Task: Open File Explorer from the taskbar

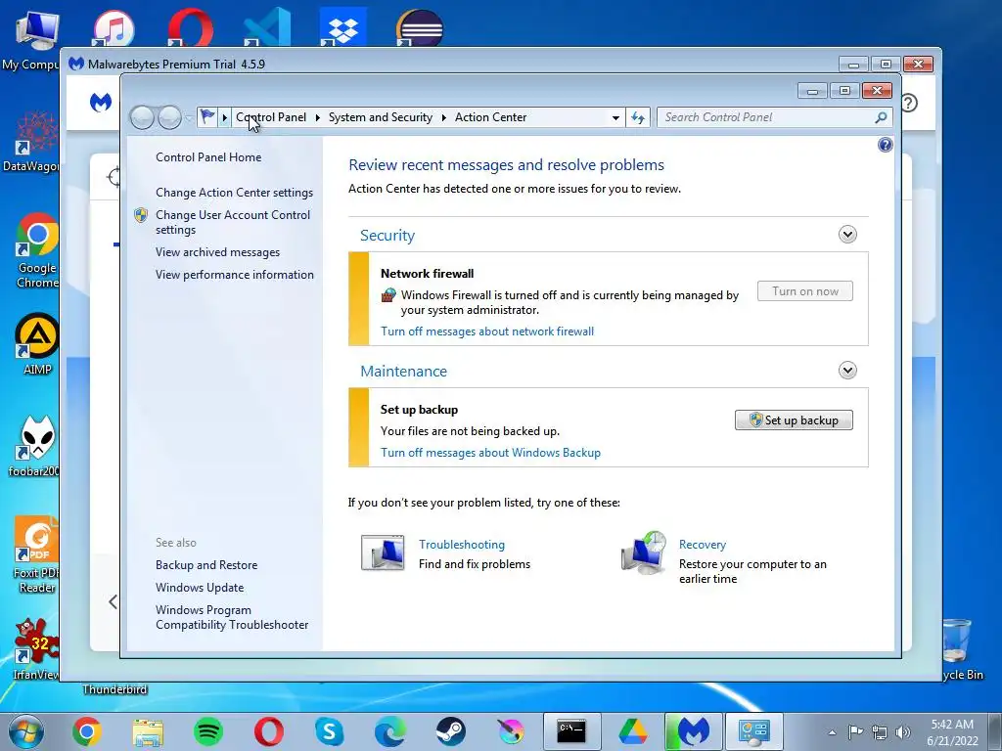Action: pos(148,731)
